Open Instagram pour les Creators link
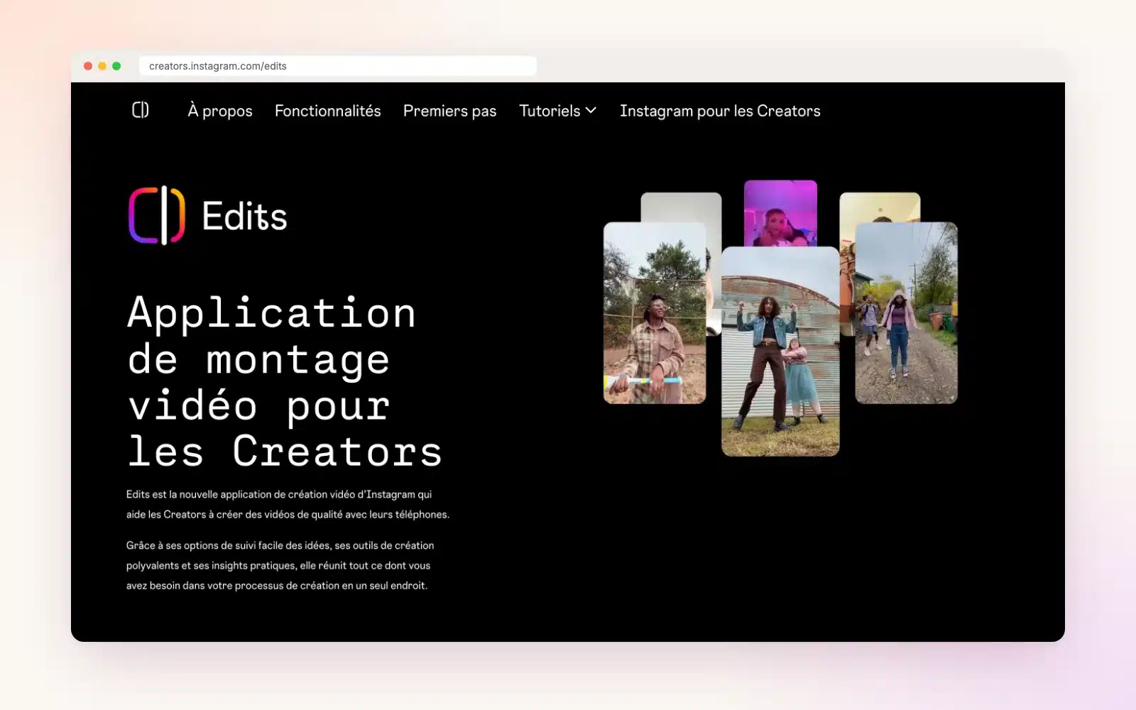The image size is (1136, 710). [x=720, y=111]
